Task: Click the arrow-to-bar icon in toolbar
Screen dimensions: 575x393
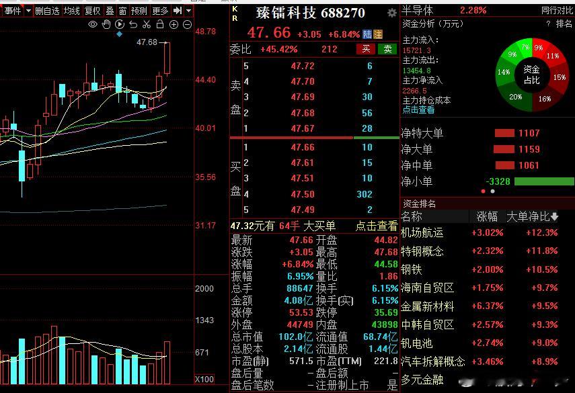Action: tap(178, 11)
